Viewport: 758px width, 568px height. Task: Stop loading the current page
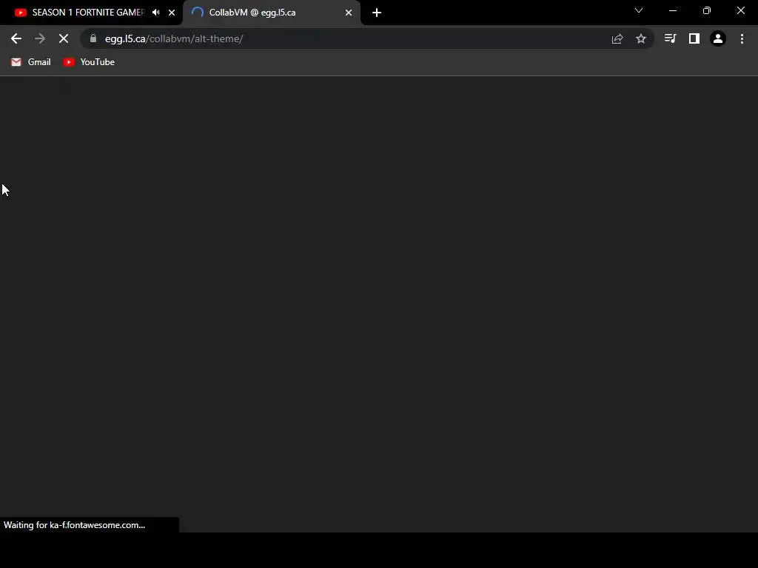click(64, 38)
